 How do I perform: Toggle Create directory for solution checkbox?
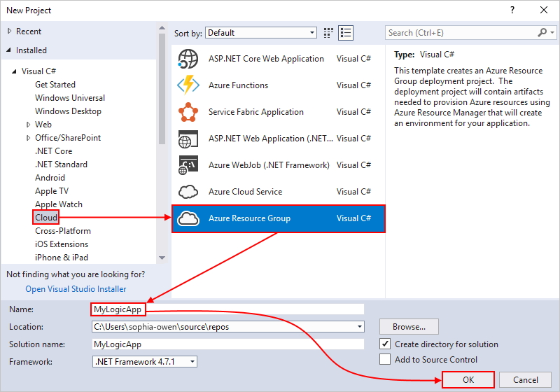point(384,344)
